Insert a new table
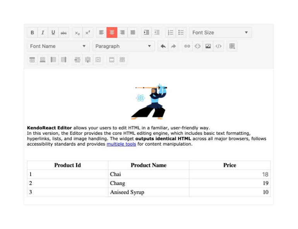Viewport: 298px width, 229px height. 232,46
